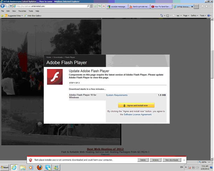
Task: Click the red shield warning icon
Action: point(30,160)
